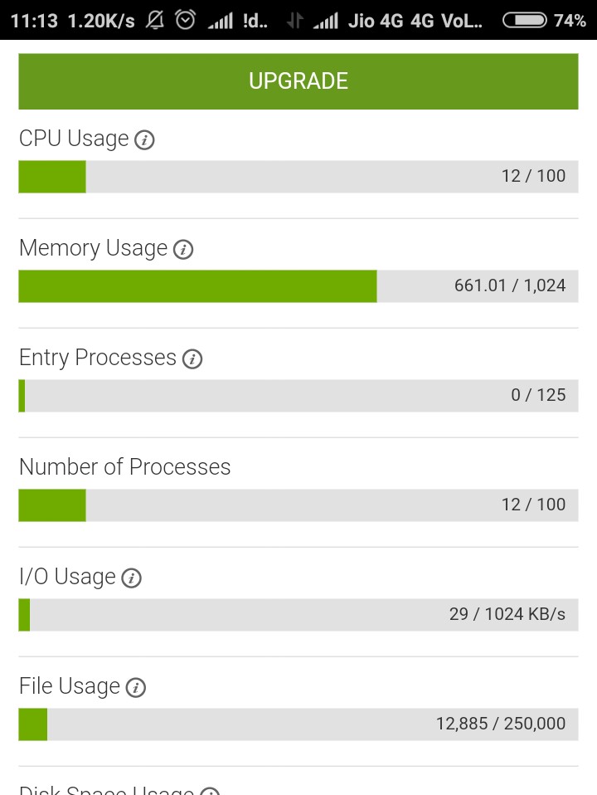Tap the battery icon in status bar
The width and height of the screenshot is (597, 795).
pos(524,21)
